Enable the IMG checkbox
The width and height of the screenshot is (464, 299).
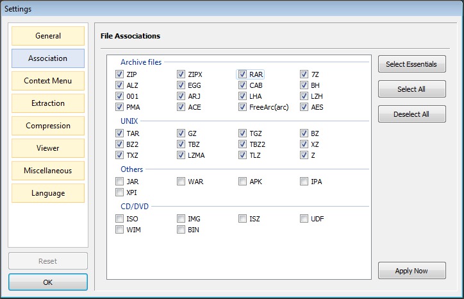tap(181, 219)
